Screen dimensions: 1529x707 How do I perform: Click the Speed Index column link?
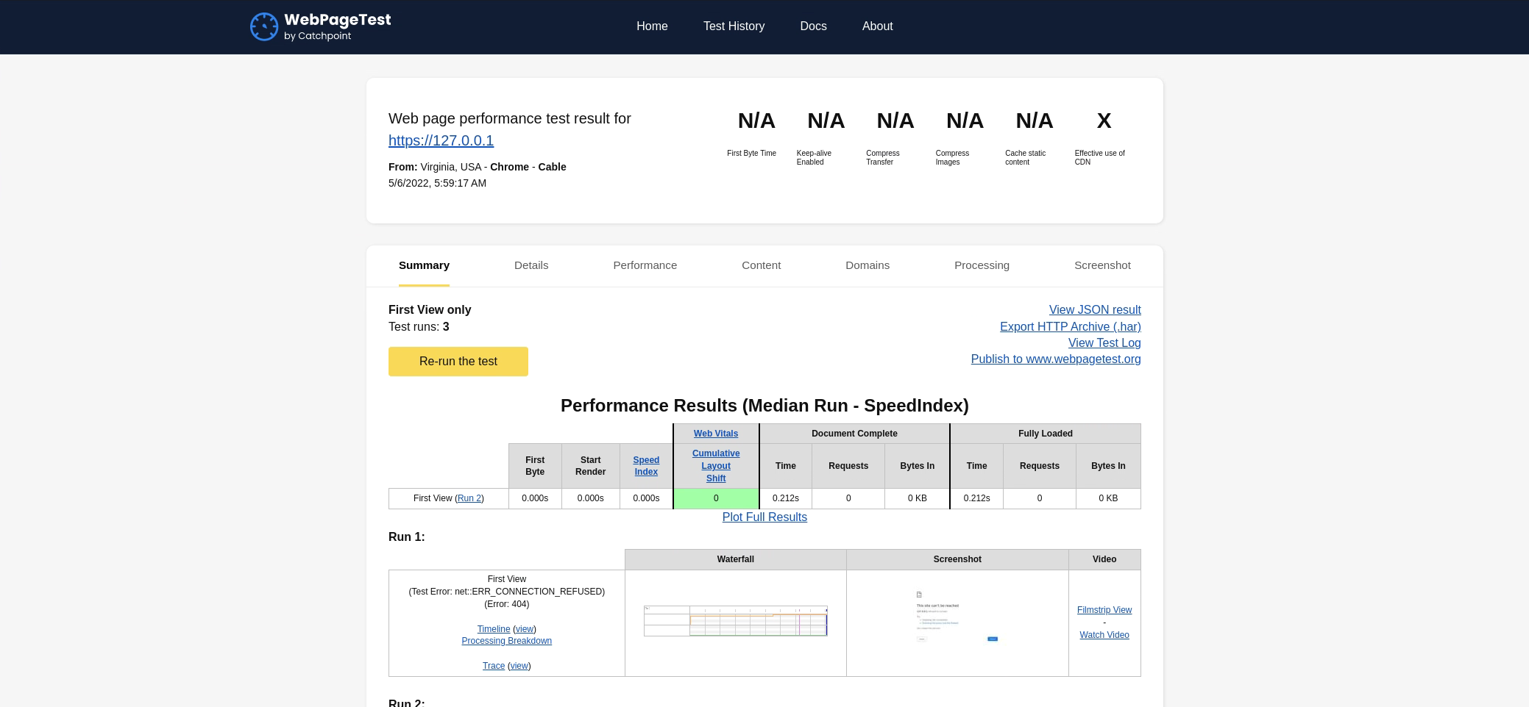click(646, 466)
